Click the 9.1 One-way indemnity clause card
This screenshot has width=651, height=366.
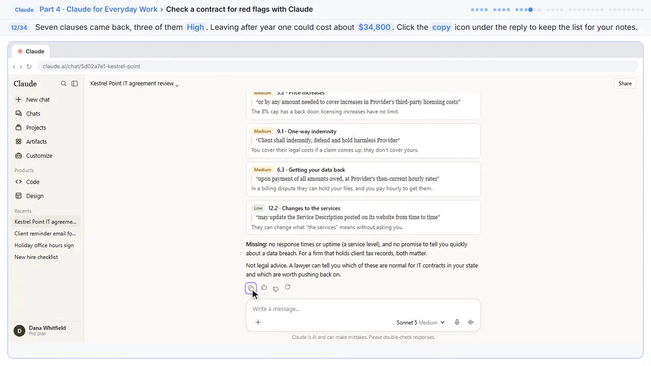[363, 141]
